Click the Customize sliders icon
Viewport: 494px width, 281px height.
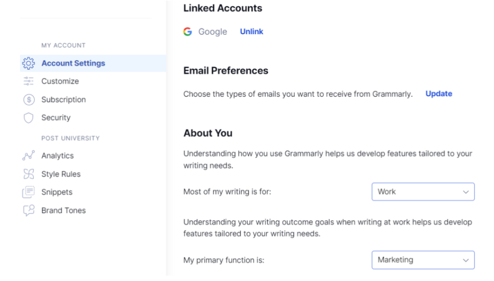28,81
